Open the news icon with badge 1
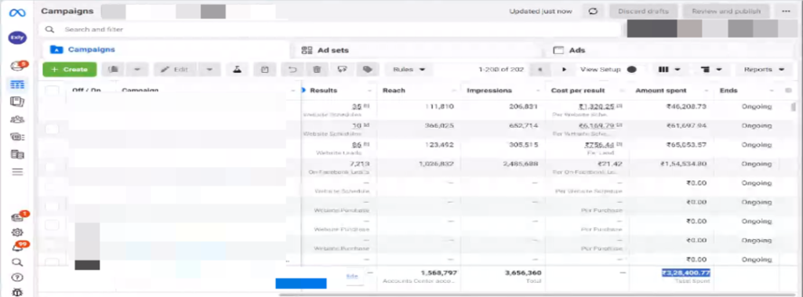The image size is (803, 297). [17, 217]
